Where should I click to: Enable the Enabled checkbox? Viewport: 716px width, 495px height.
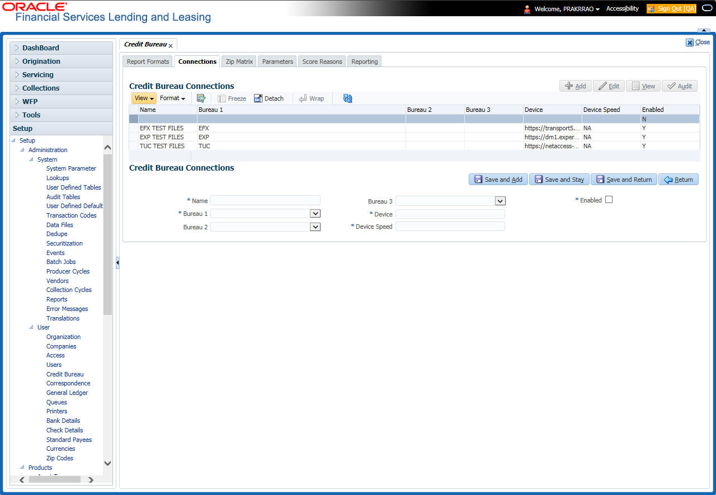609,199
